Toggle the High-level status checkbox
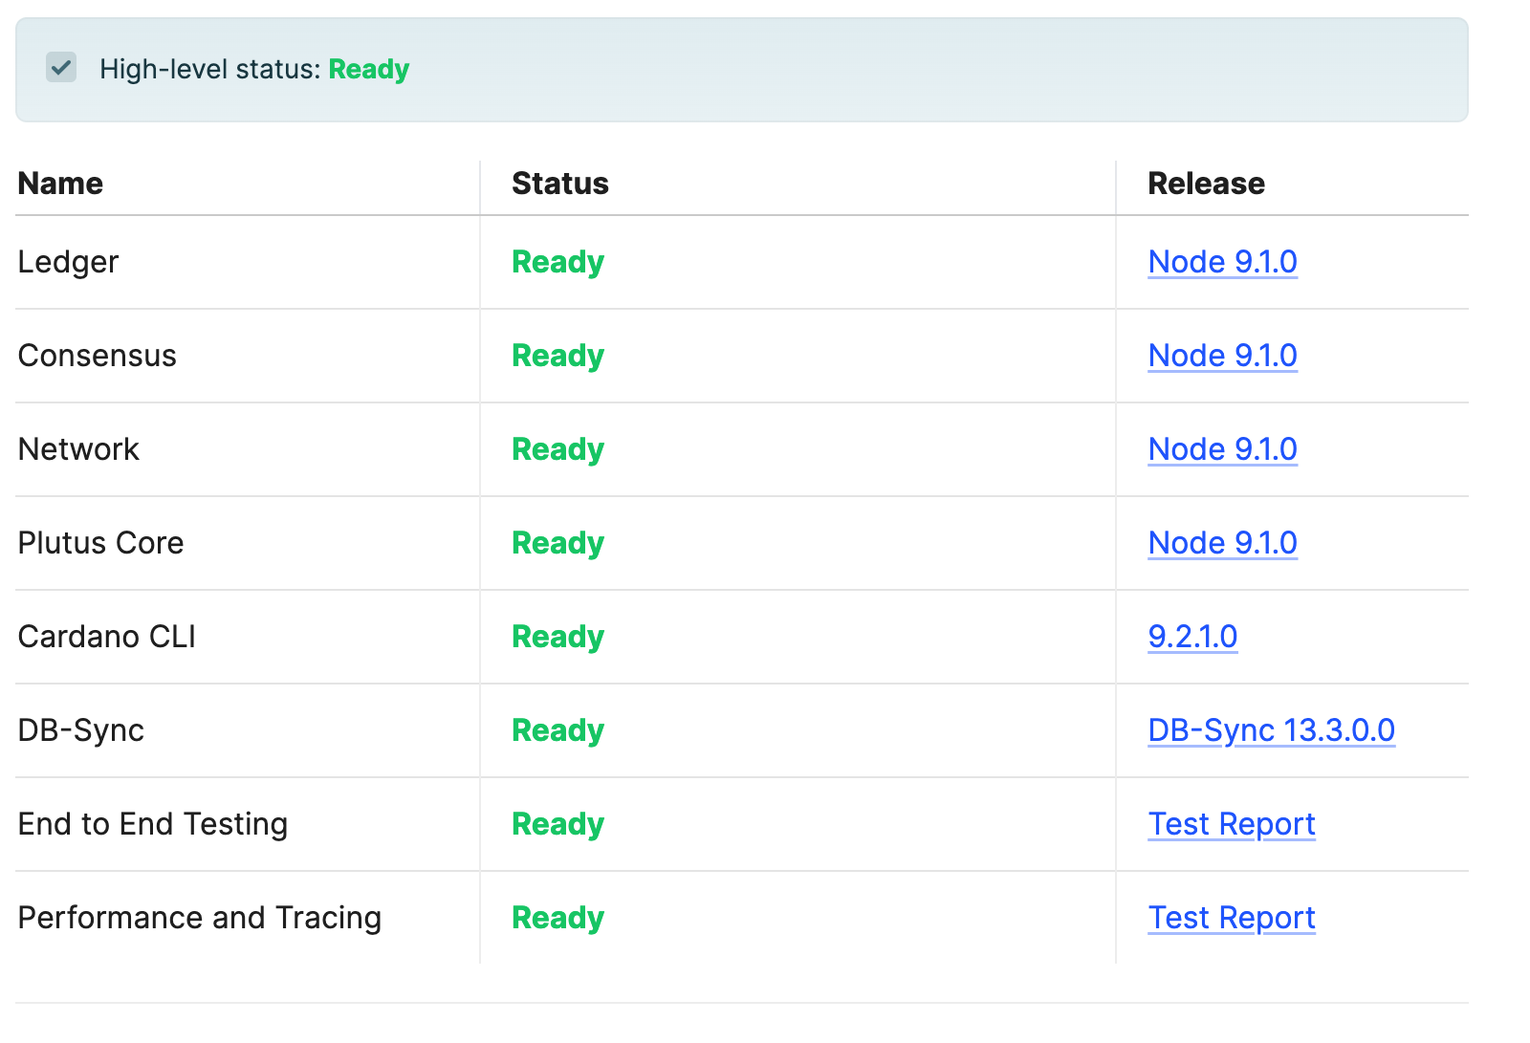The width and height of the screenshot is (1530, 1043). click(x=61, y=68)
